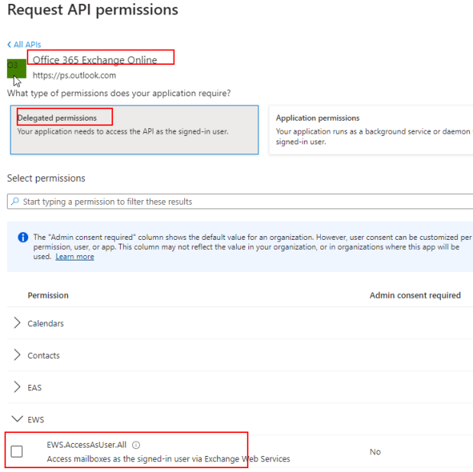Collapse the EWS permission group chevron
Screen dimensions: 473x472
click(x=18, y=419)
